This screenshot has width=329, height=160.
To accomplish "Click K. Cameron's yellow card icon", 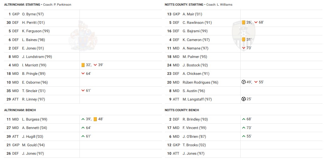I will click(x=244, y=39).
